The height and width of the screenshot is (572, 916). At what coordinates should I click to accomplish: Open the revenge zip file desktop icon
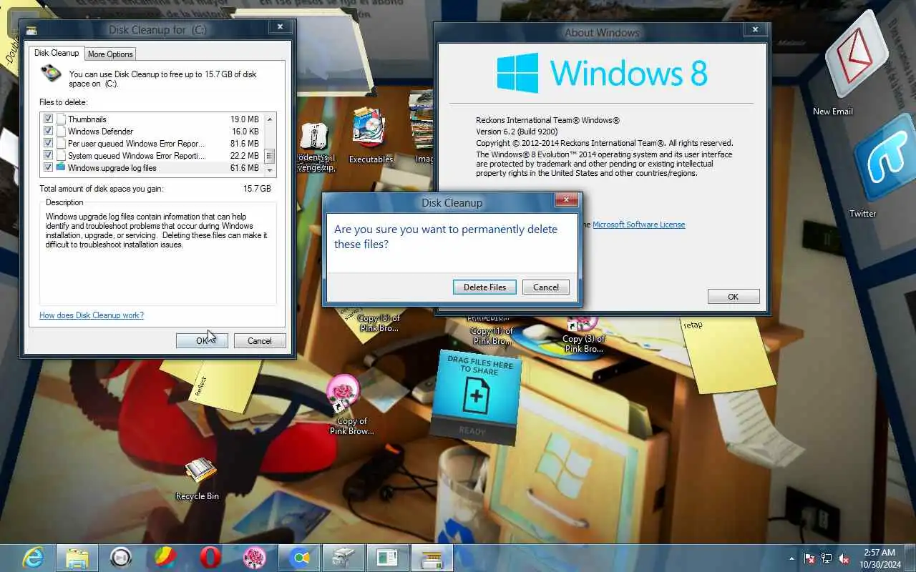click(315, 147)
